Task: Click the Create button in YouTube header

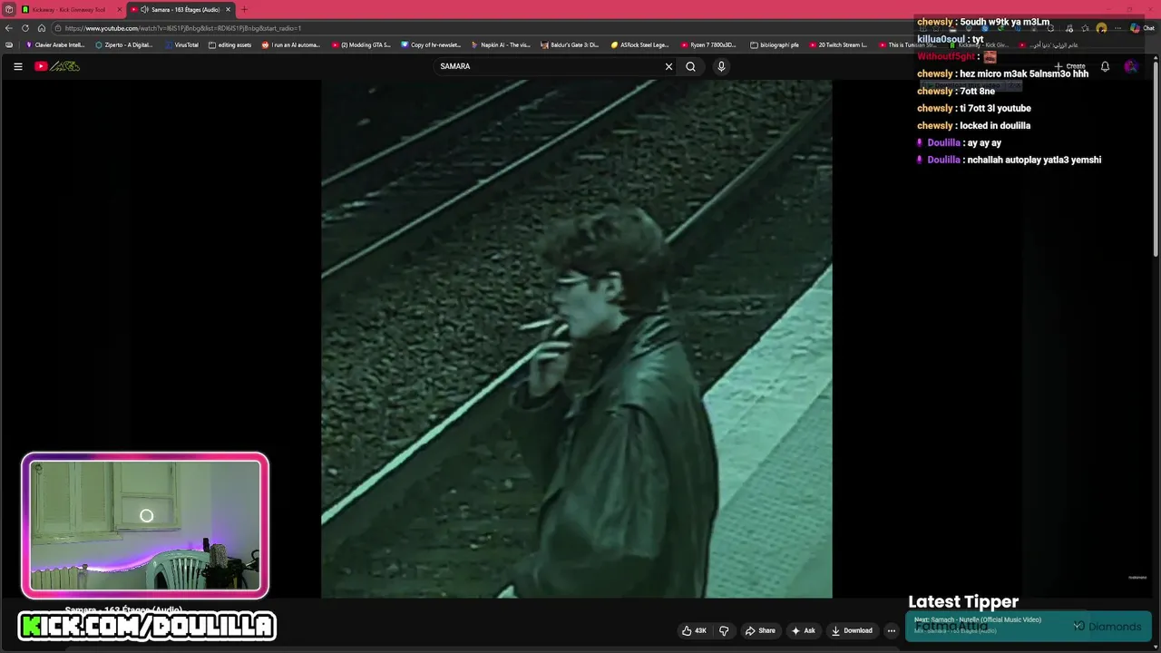Action: (1069, 66)
